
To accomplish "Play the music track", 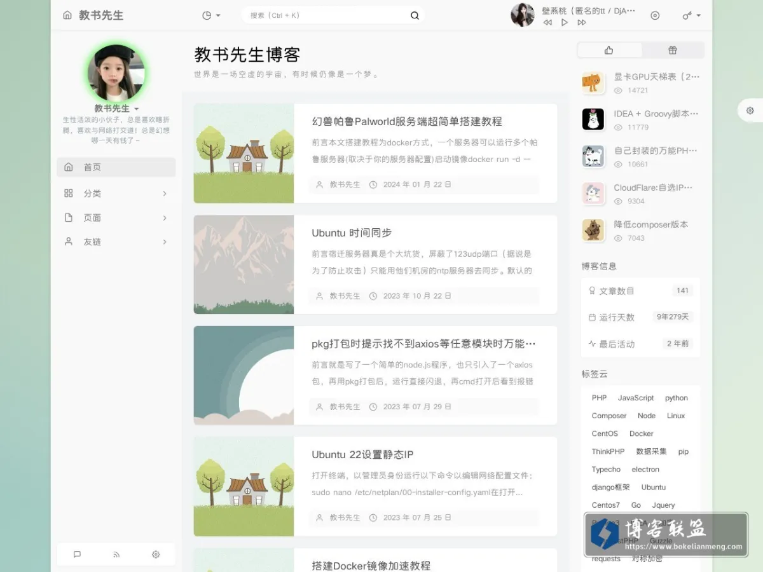I will pos(564,22).
